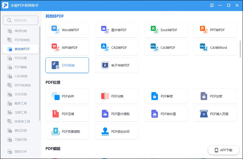Click the main content vertical scrollbar
The width and height of the screenshot is (243, 159).
click(x=240, y=49)
